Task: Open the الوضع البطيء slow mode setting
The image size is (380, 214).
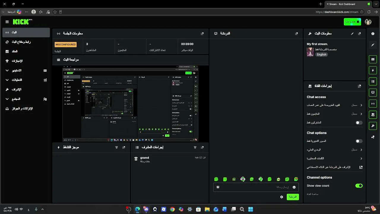Action: click(x=335, y=150)
